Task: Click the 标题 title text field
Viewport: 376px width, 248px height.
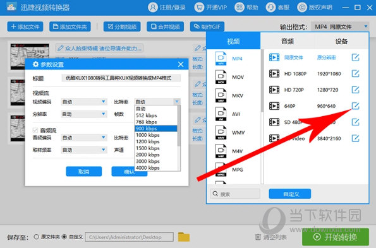Action: (x=121, y=78)
